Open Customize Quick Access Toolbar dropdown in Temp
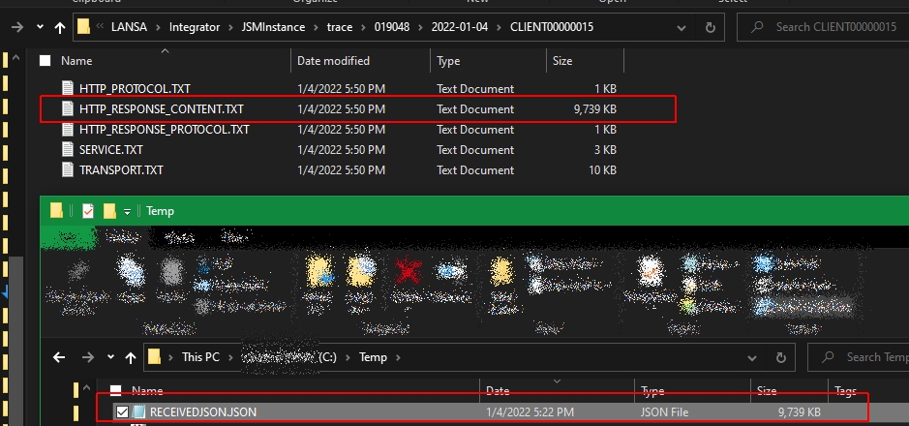 coord(127,212)
